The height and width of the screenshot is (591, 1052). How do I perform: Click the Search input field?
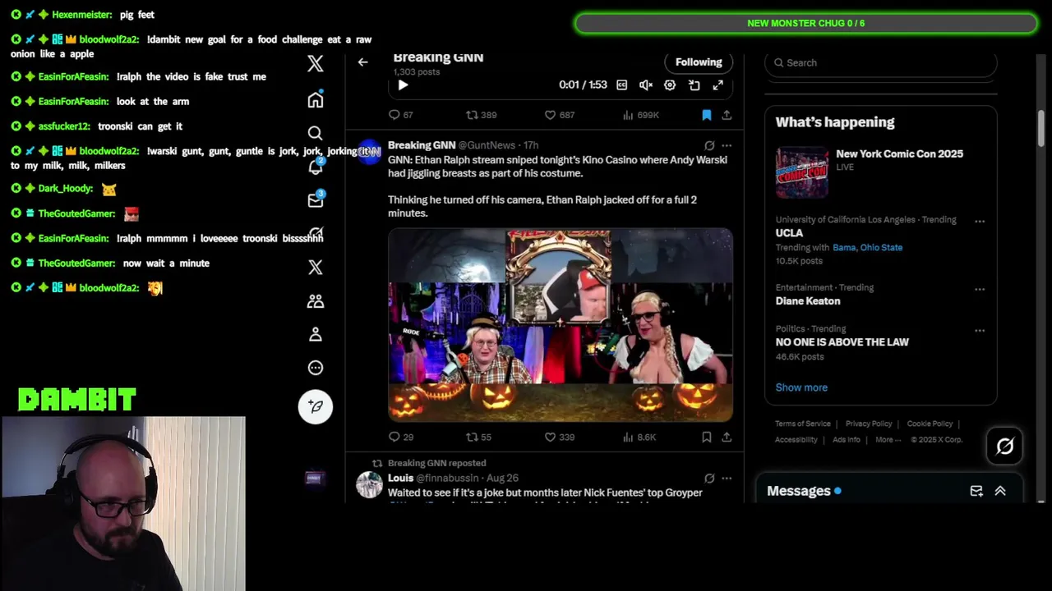[881, 63]
